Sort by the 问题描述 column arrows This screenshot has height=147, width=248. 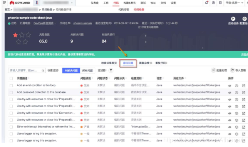pyautogui.click(x=29, y=78)
